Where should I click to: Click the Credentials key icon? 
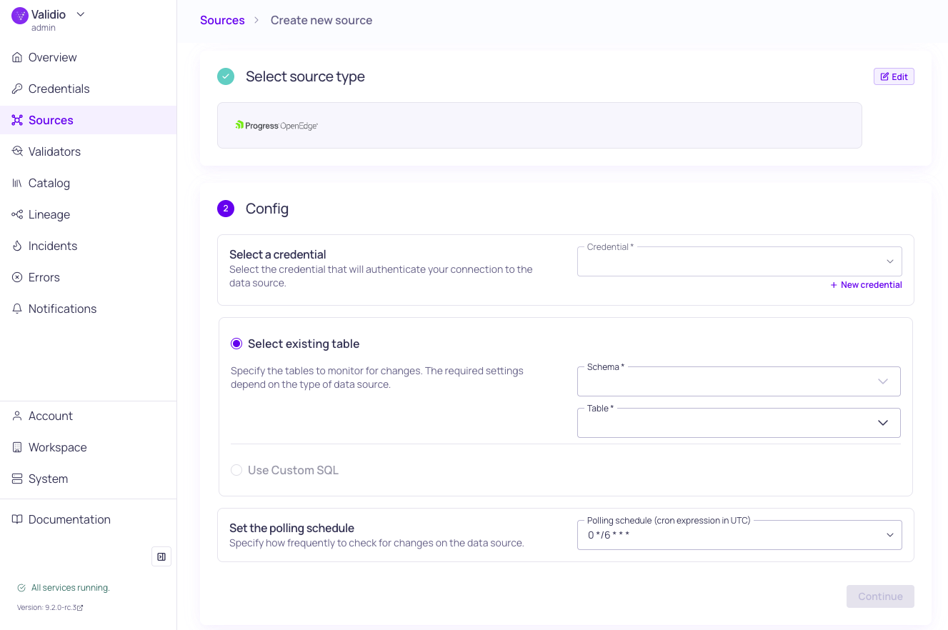17,89
